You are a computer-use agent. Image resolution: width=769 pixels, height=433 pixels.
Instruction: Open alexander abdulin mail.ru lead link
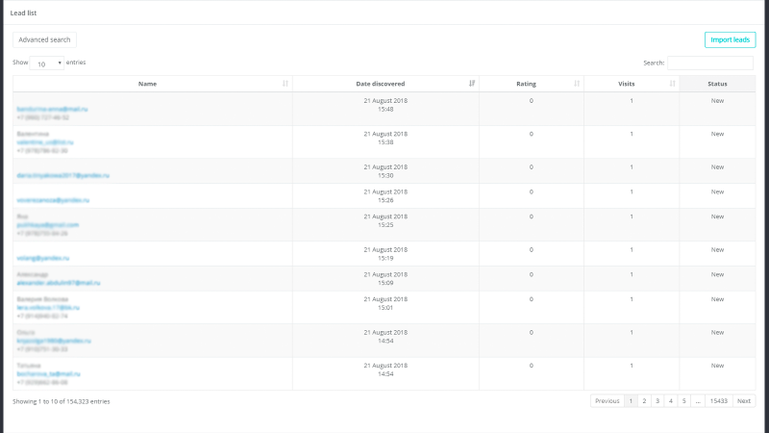point(59,283)
